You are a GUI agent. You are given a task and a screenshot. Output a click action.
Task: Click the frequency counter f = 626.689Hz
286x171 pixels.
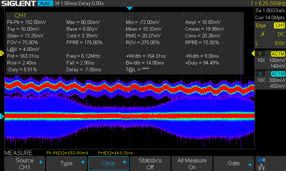click(268, 3)
